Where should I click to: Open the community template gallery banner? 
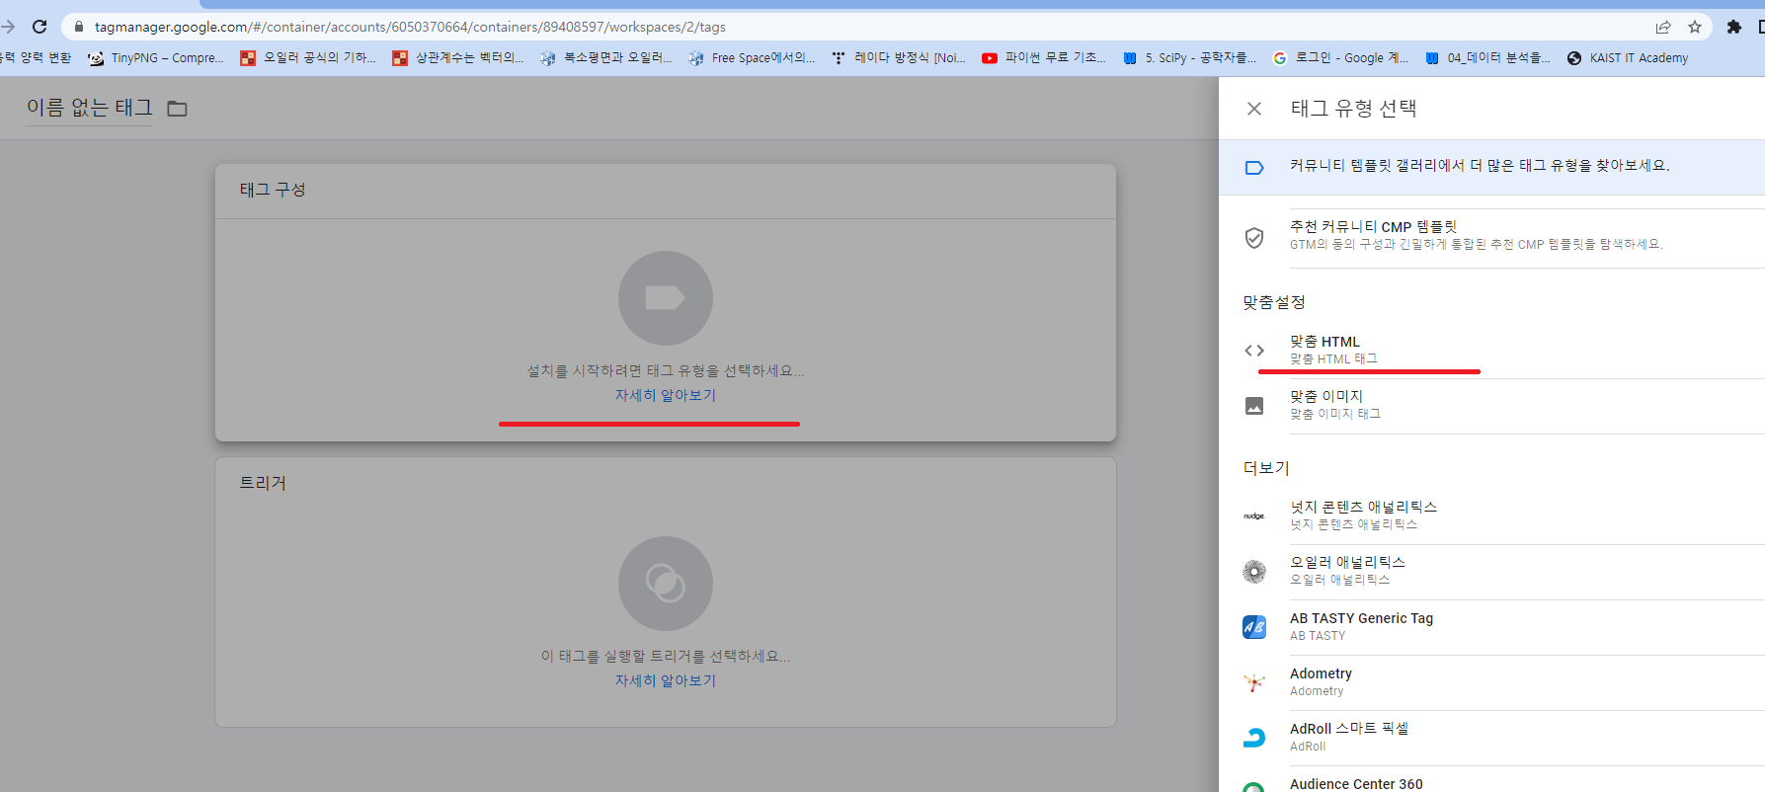1491,167
